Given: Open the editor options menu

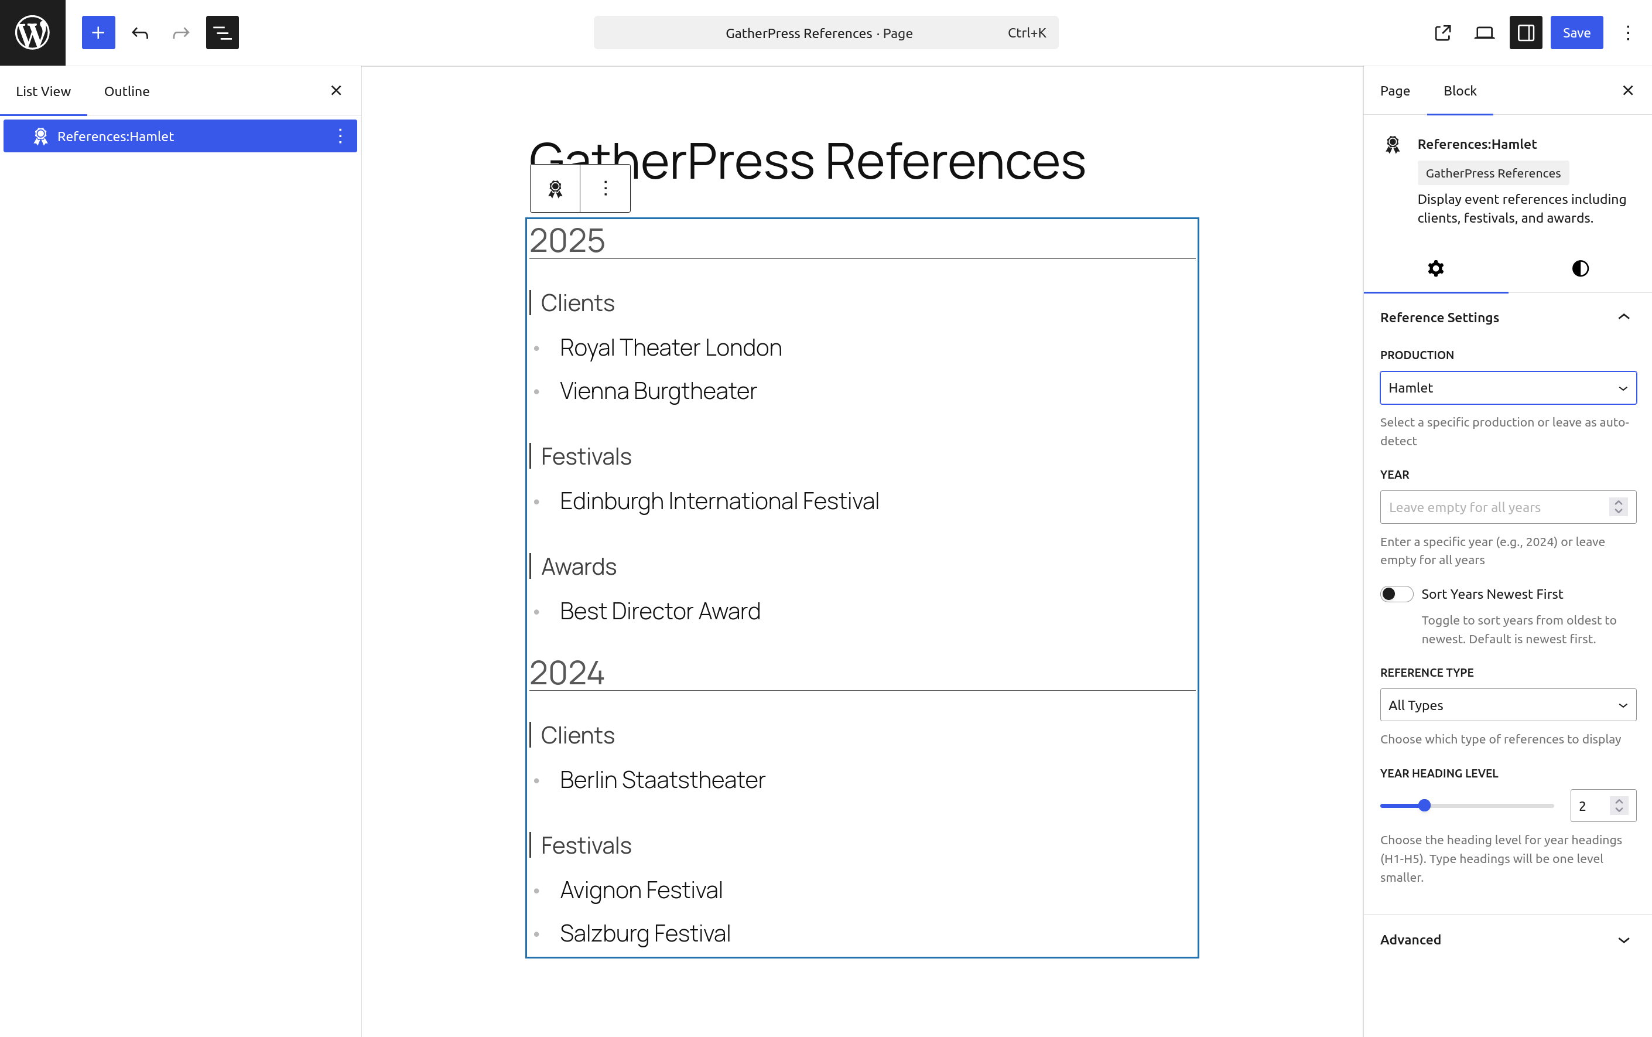Looking at the screenshot, I should [1627, 32].
